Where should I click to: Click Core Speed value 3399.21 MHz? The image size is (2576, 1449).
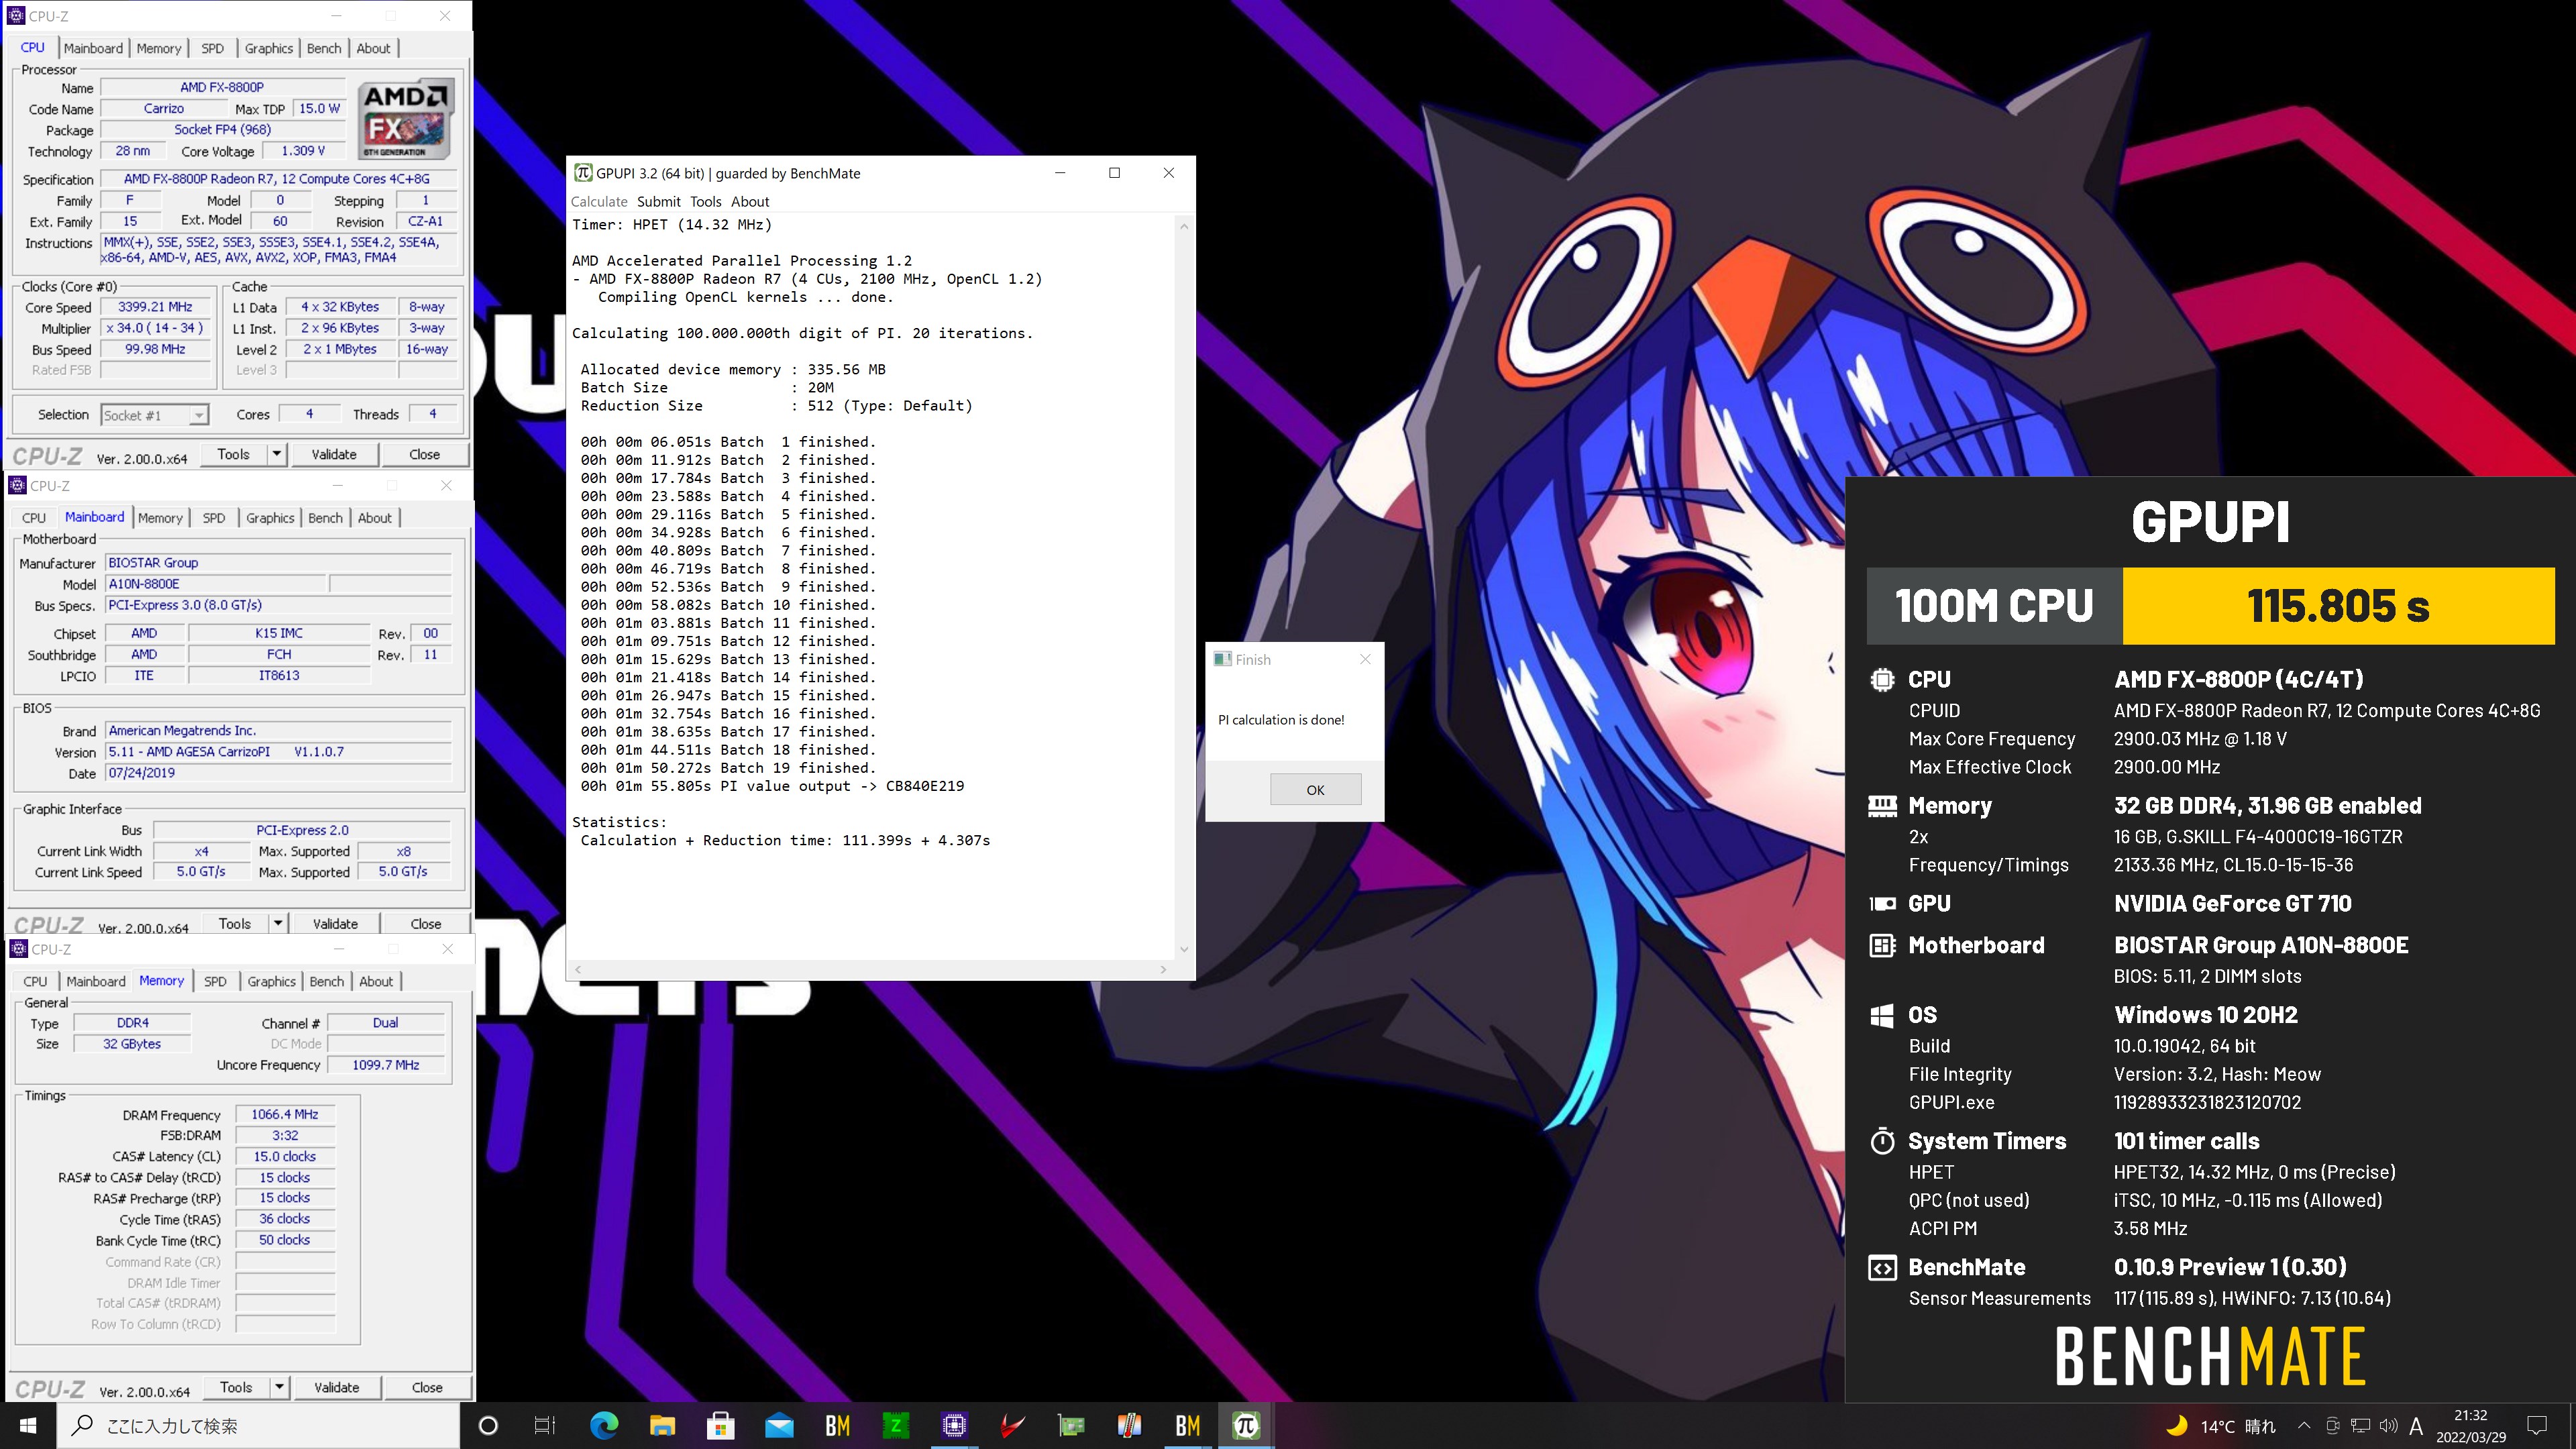(x=155, y=308)
